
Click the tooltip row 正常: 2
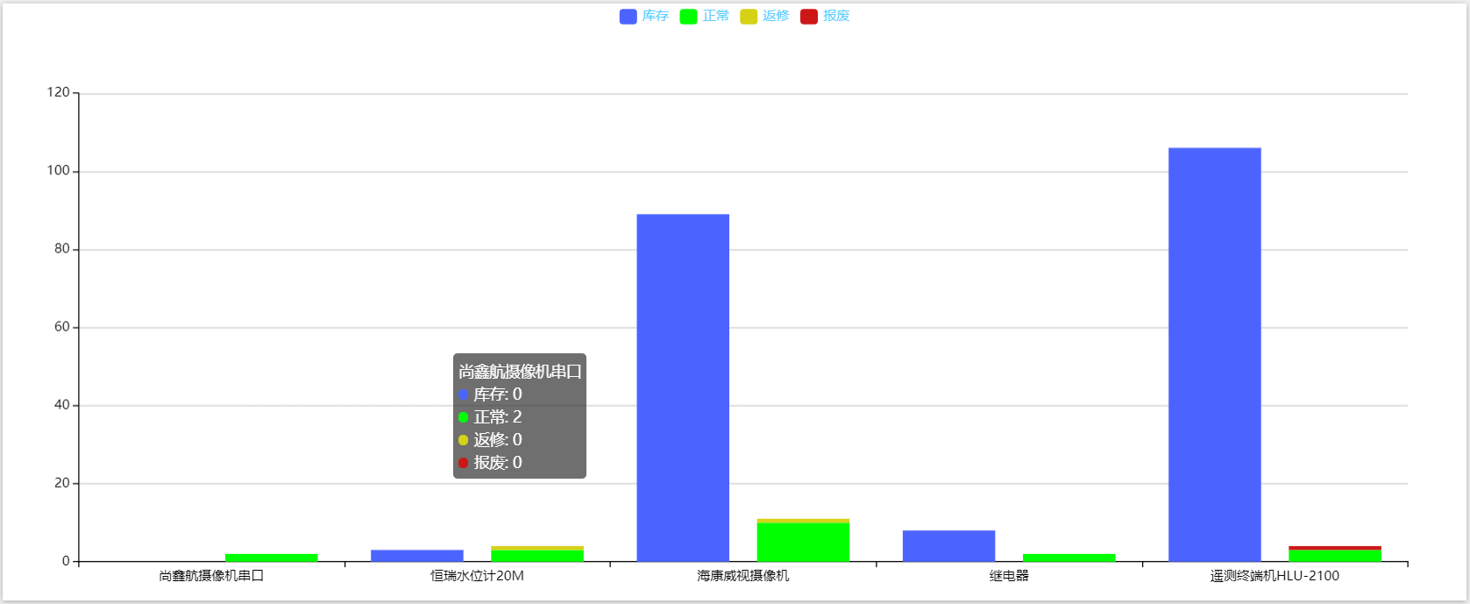click(490, 417)
